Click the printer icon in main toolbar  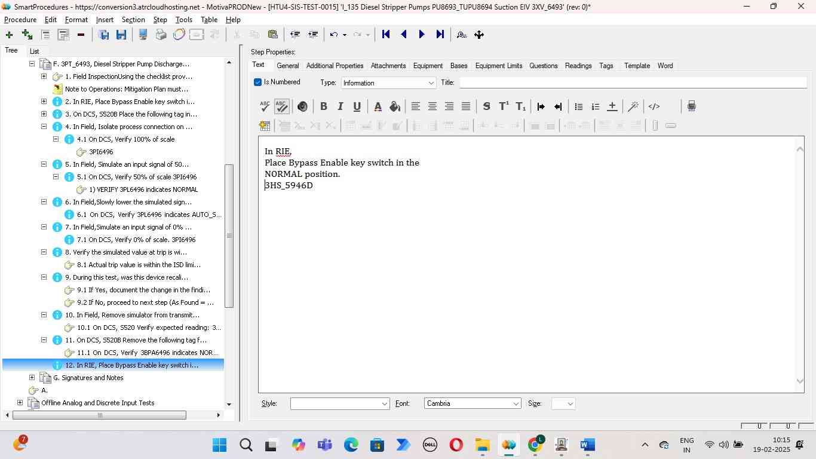(161, 35)
